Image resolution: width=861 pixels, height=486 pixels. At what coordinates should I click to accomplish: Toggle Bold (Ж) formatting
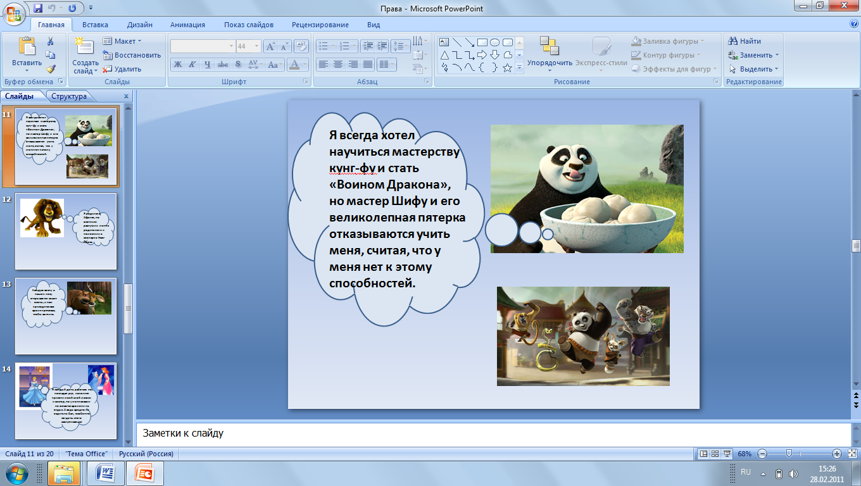(x=178, y=65)
